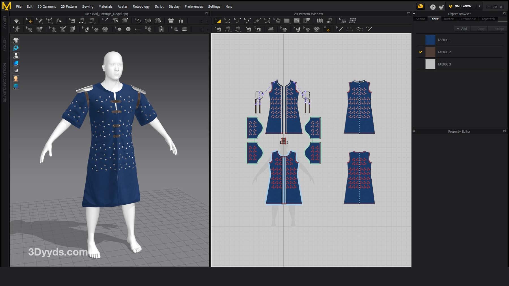509x286 pixels.
Task: Click the blue FABRIC 1 color swatch
Action: (x=430, y=40)
